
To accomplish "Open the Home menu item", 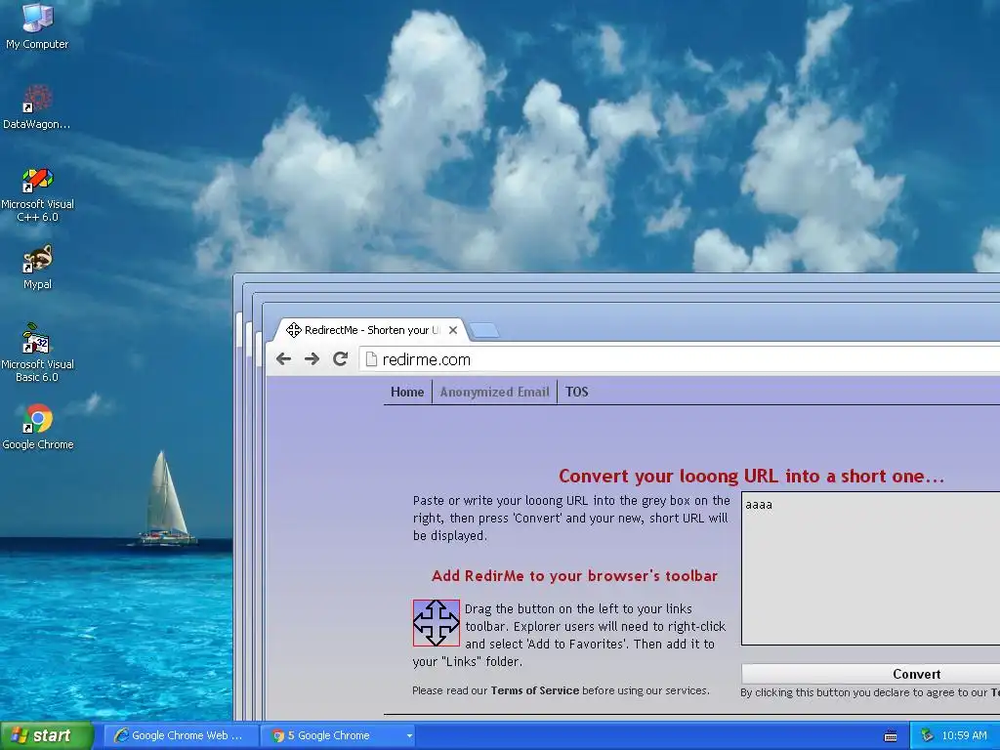I will tap(407, 392).
